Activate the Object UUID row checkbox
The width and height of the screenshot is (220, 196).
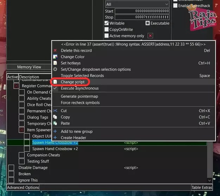tap(27, 136)
